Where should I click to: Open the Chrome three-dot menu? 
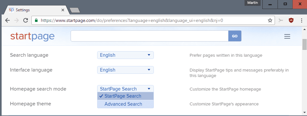pos(302,20)
